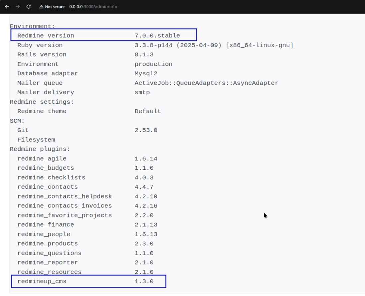This screenshot has width=365, height=296.
Task: Click the version '2.1.13'
Action: [146, 225]
